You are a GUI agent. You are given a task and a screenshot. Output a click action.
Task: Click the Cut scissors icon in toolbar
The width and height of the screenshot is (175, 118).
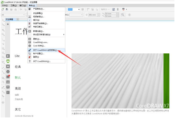(x=21, y=9)
